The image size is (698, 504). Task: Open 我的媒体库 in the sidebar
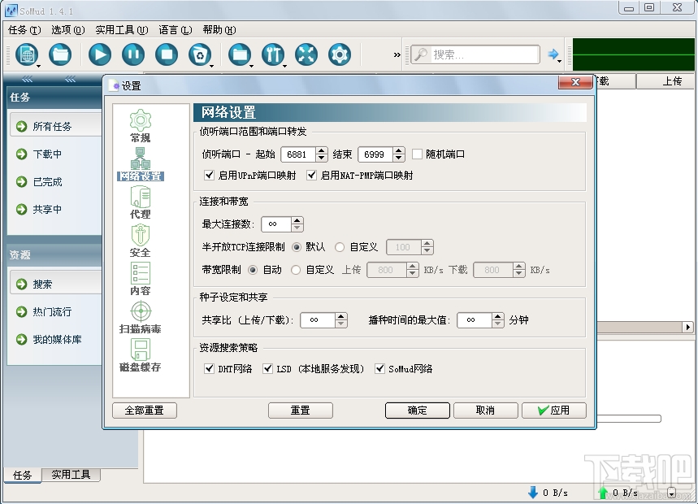point(55,339)
